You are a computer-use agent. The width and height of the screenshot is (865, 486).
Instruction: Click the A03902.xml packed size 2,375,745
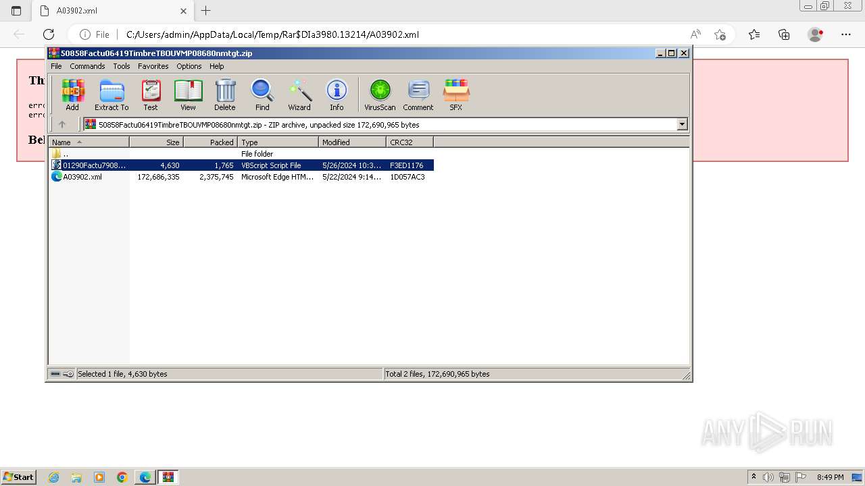pos(216,177)
